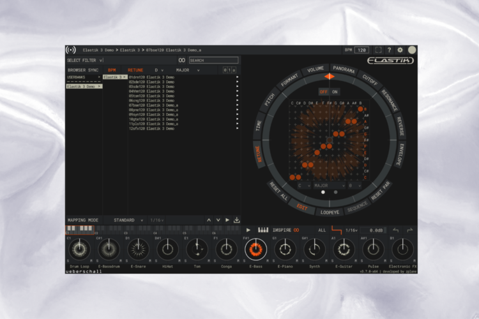Click the fullscreen frame icon beside BPM

pyautogui.click(x=378, y=50)
